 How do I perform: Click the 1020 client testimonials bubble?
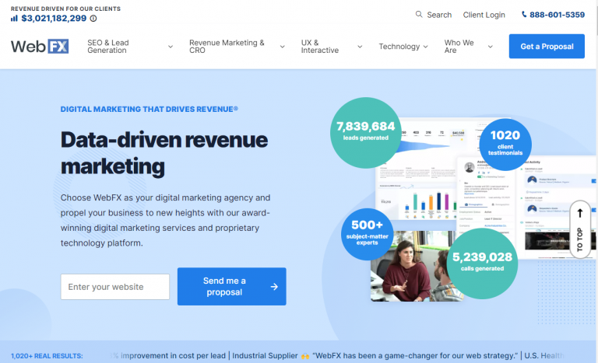[505, 145]
